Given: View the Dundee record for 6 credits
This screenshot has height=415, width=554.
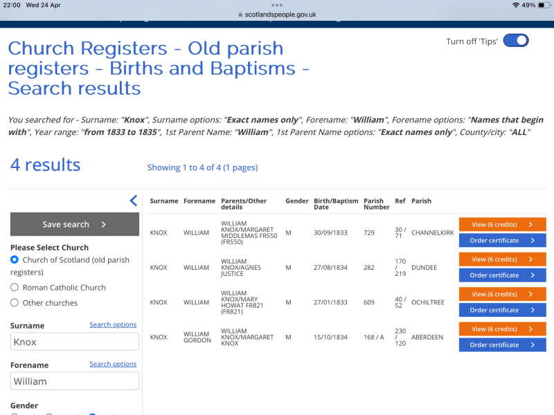Looking at the screenshot, I should coord(502,259).
